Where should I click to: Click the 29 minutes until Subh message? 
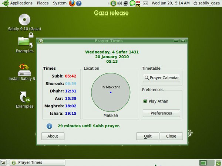pos(89,126)
